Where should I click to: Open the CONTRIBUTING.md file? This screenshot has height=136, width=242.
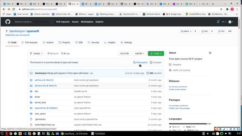pos(45,125)
